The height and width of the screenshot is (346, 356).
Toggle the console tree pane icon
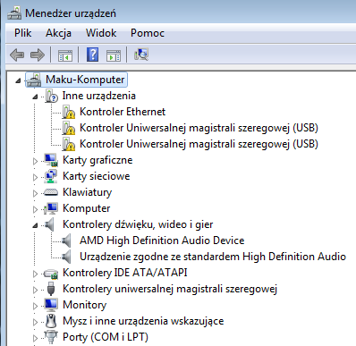coord(65,55)
